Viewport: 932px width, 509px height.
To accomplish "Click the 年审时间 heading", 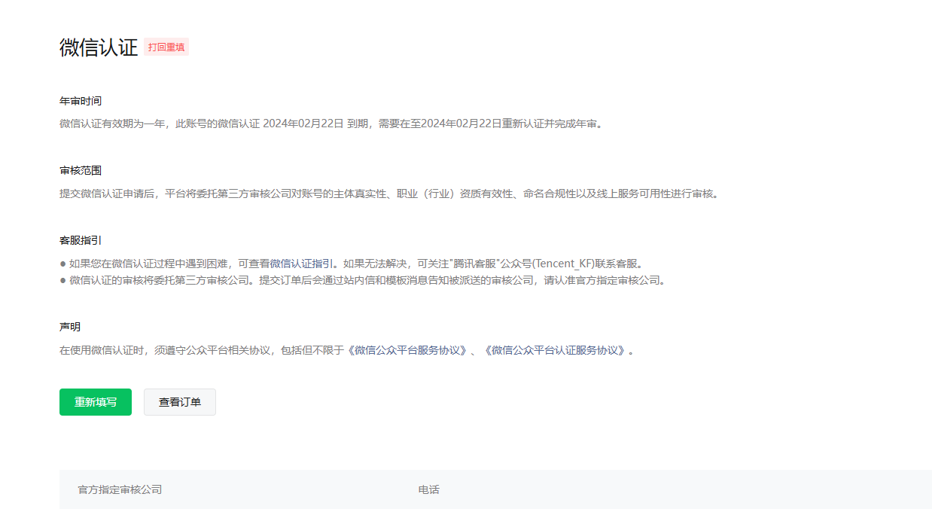I will point(81,101).
